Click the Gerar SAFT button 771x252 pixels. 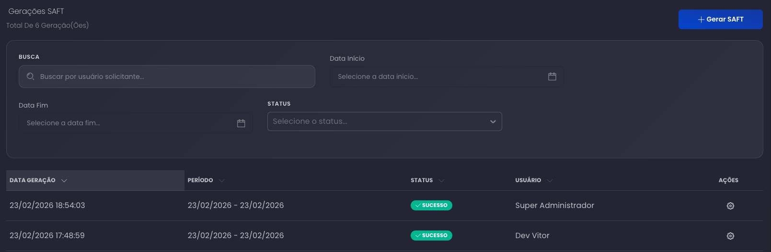tap(720, 19)
